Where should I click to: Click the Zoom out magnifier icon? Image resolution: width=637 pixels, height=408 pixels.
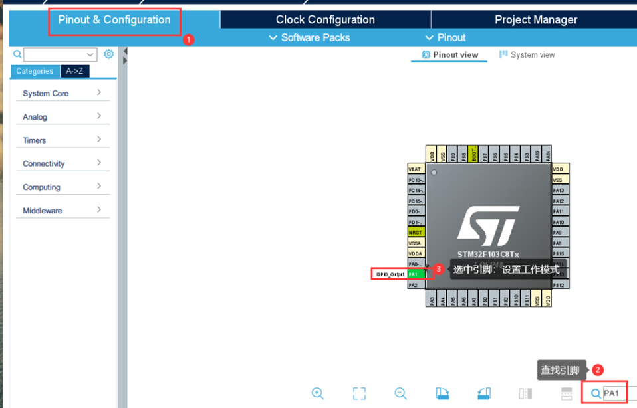(400, 393)
